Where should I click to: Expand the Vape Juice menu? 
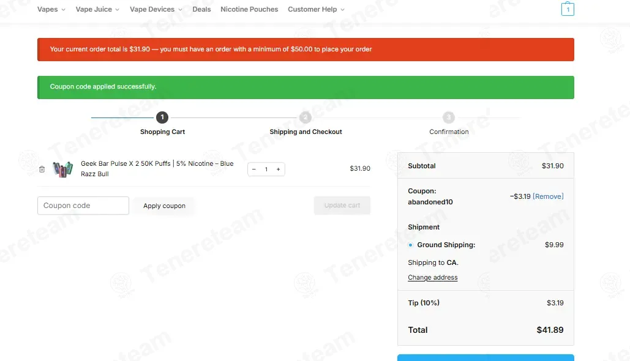97,9
